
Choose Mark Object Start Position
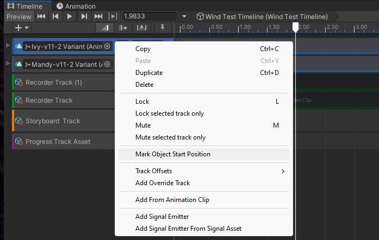click(172, 154)
